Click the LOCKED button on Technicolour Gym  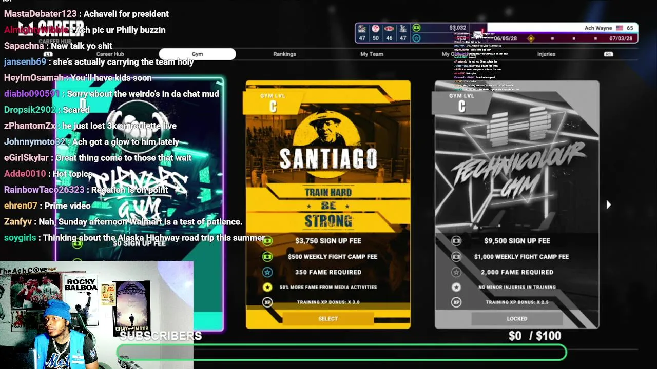[517, 319]
